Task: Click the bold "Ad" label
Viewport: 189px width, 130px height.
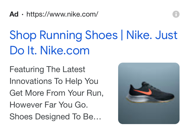Action: coord(14,14)
